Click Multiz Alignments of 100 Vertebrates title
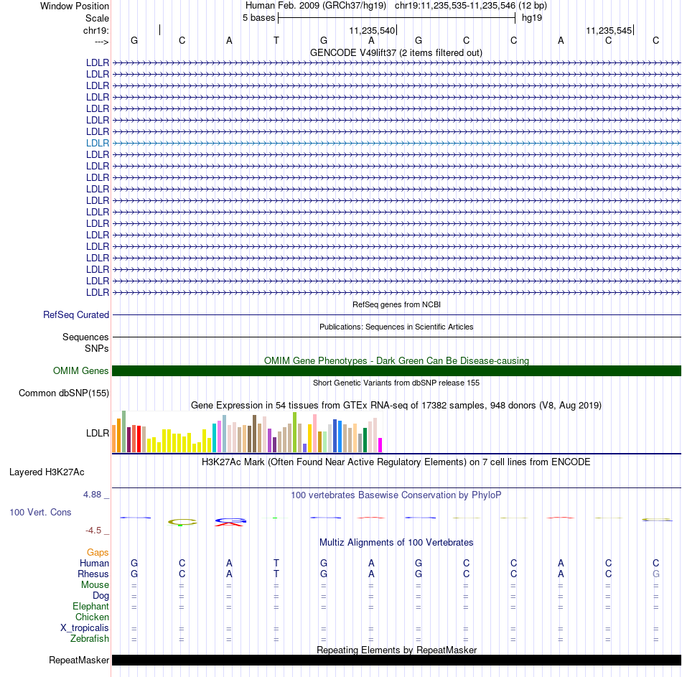 [396, 543]
